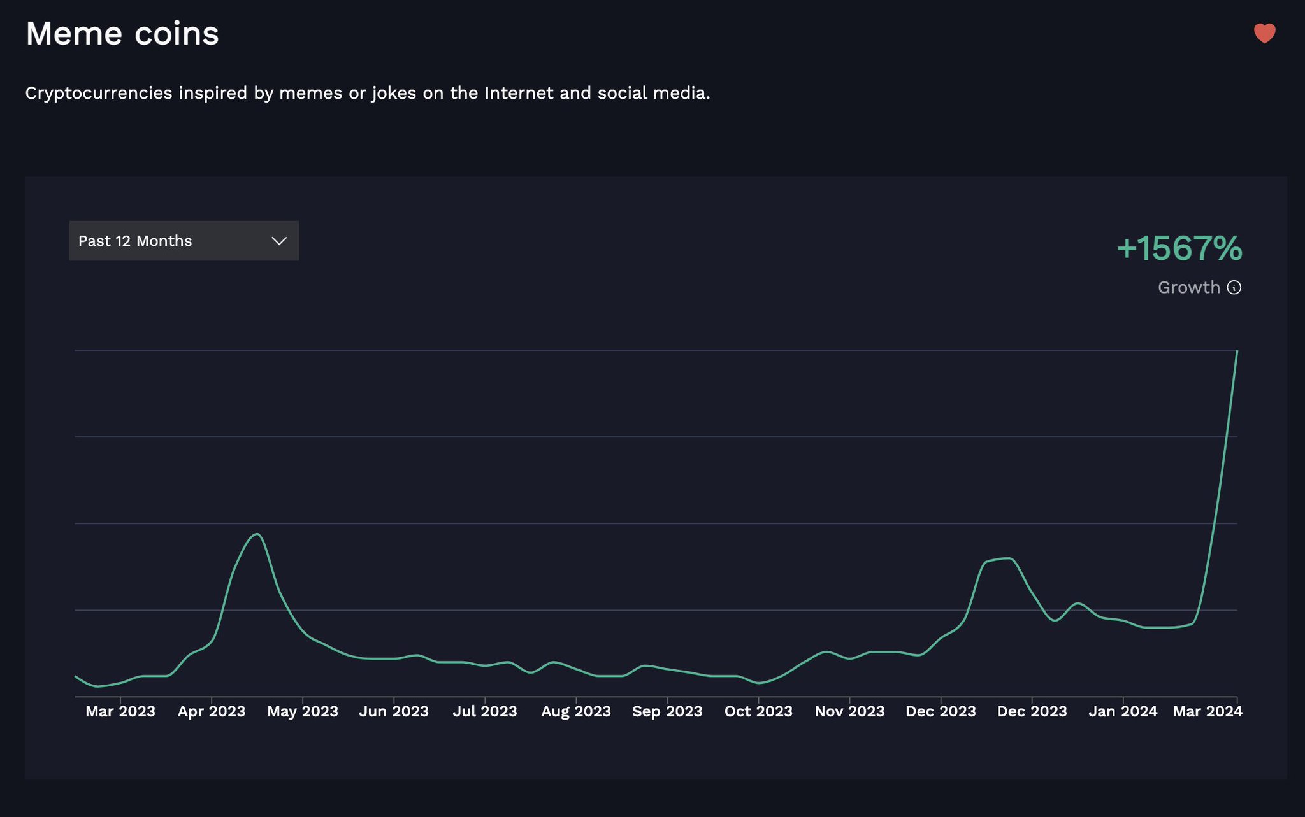Image resolution: width=1305 pixels, height=817 pixels.
Task: Click the Meme coins title
Action: (122, 34)
